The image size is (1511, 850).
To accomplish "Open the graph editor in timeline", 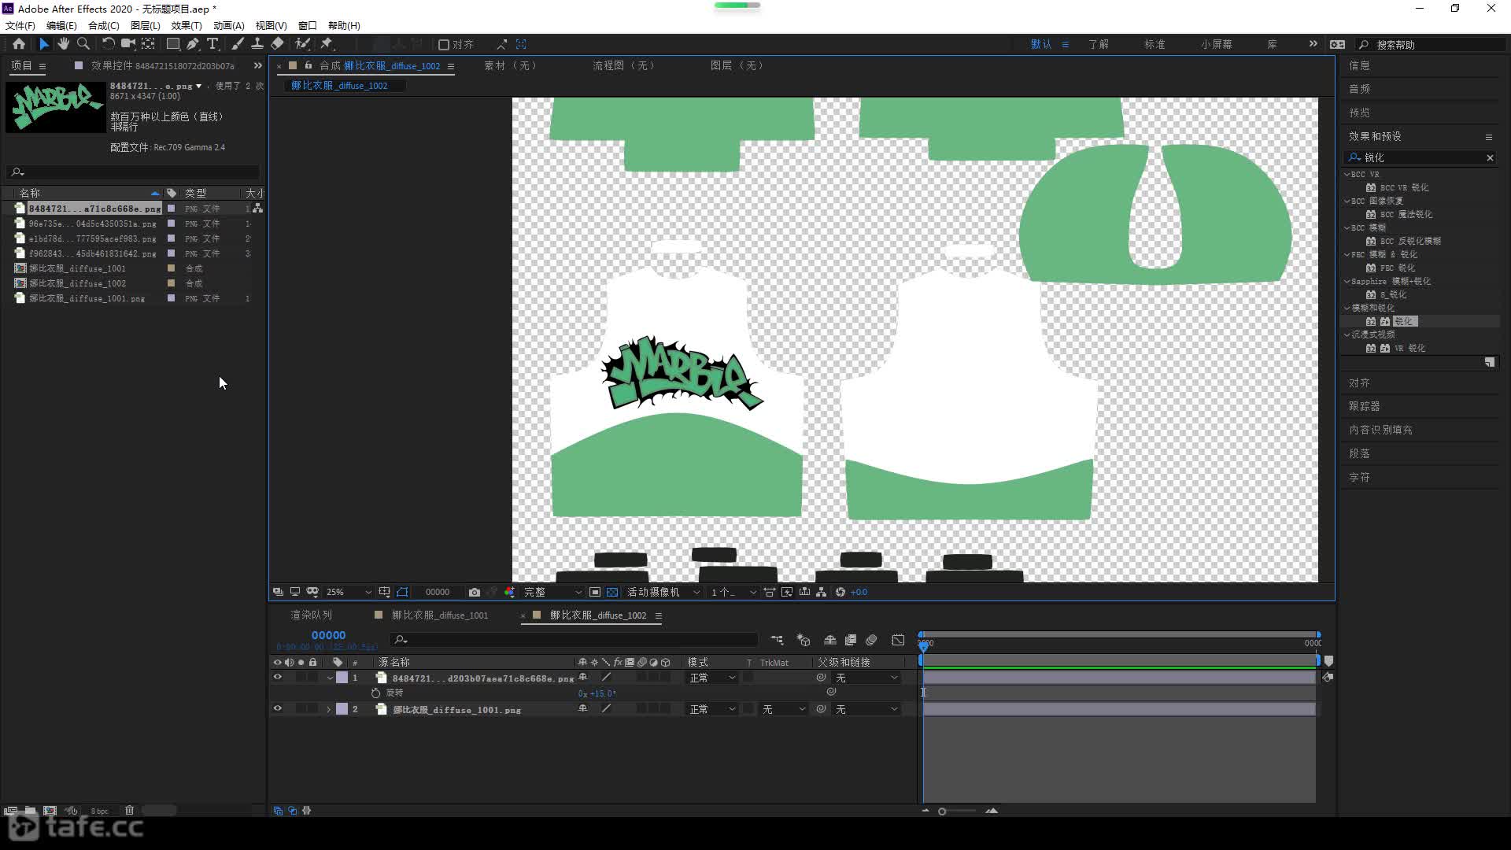I will point(898,640).
